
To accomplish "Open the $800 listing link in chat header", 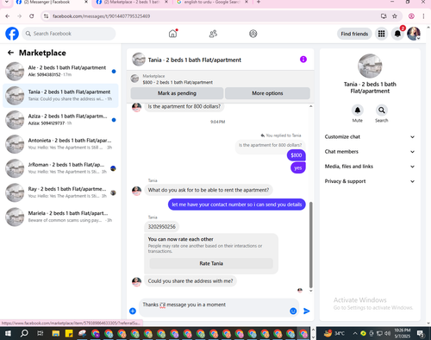I will click(x=178, y=82).
